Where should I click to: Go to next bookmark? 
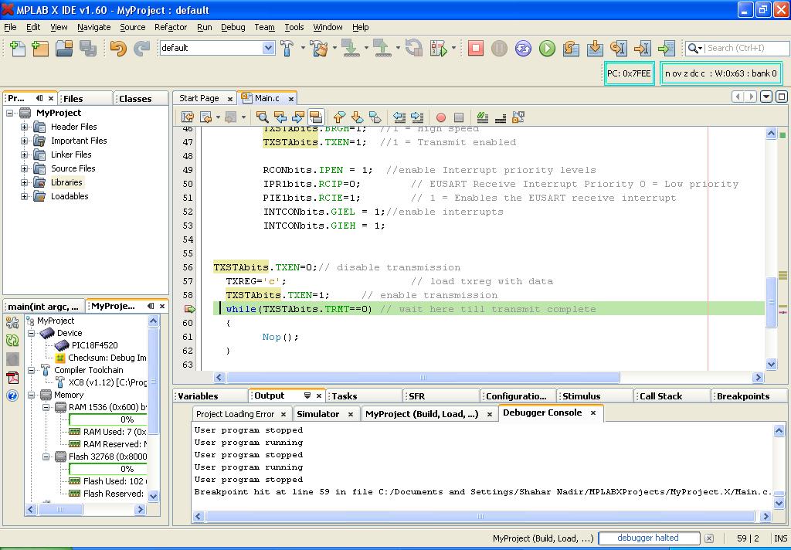point(357,117)
